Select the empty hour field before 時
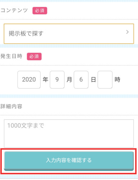The image size is (138, 180). coord(105,80)
